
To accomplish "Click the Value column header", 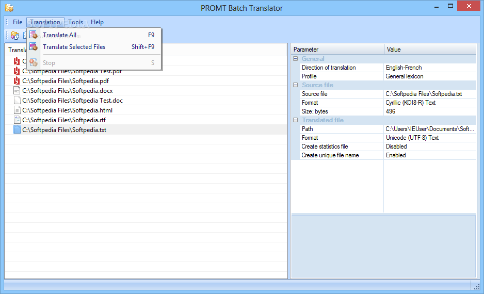I will tap(430, 50).
